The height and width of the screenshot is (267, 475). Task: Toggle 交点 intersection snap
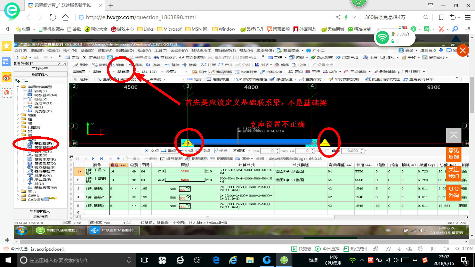coord(152,151)
